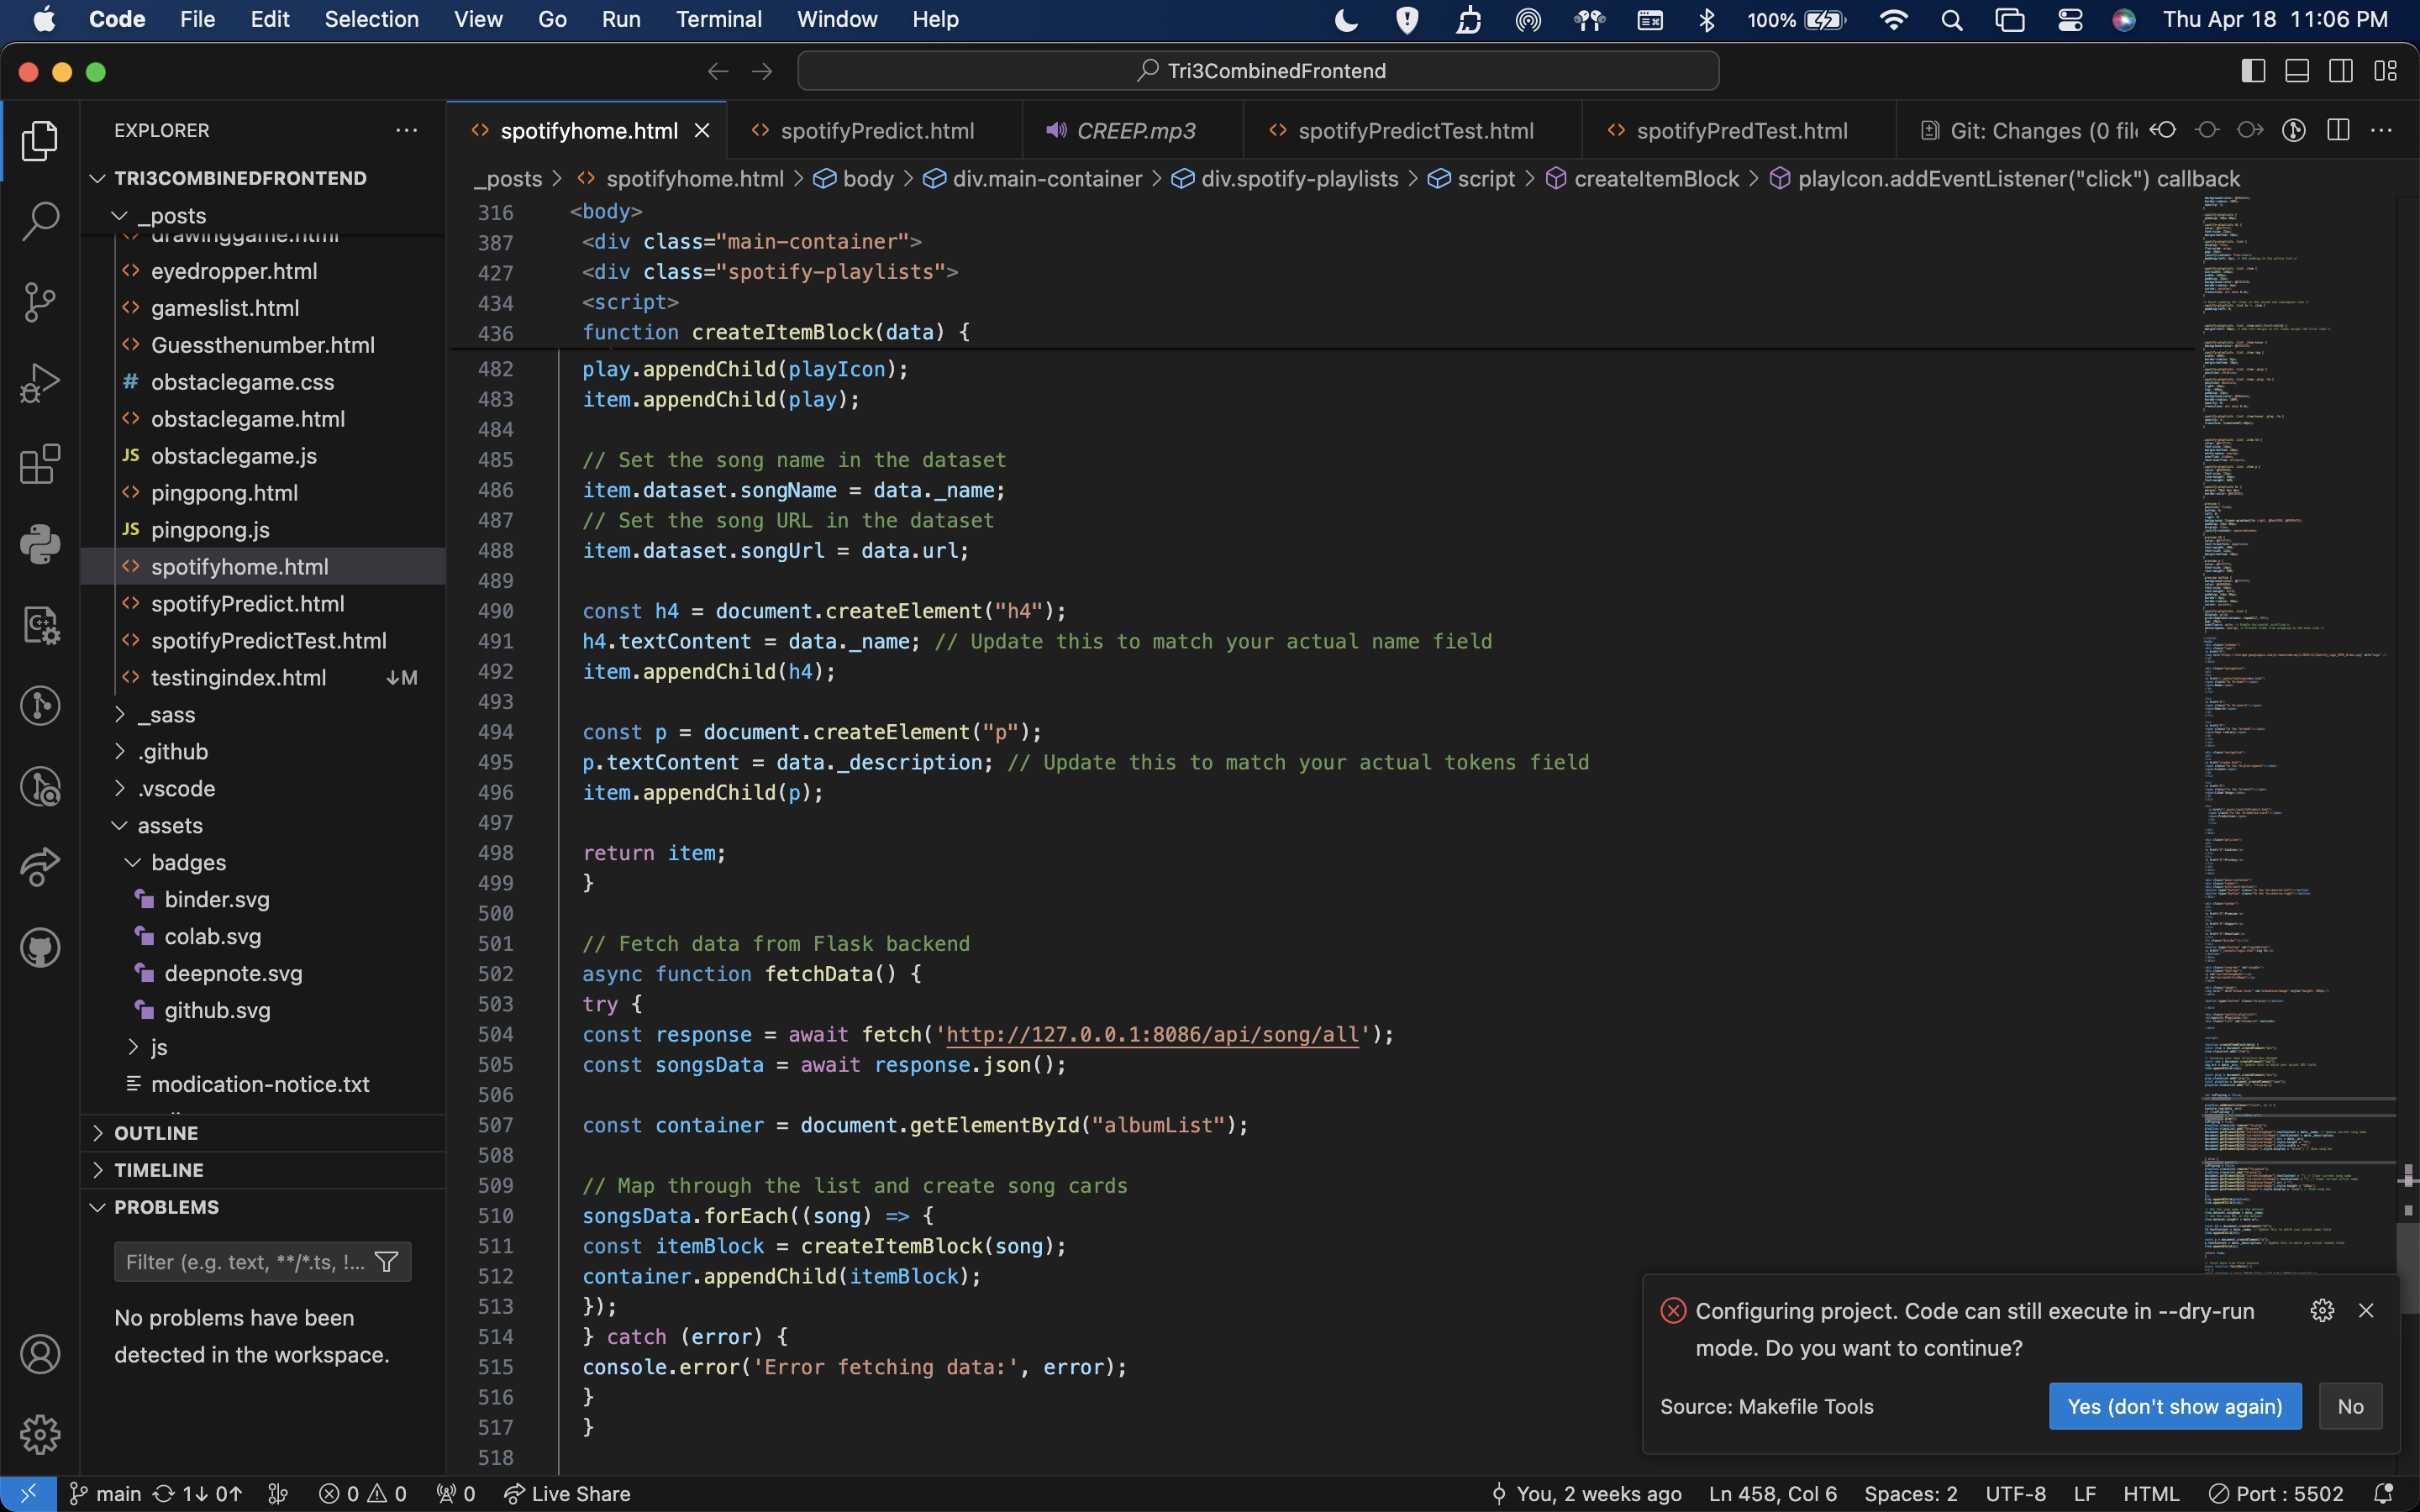Open the Python activity bar icon
This screenshot has width=2420, height=1512.
tap(40, 545)
